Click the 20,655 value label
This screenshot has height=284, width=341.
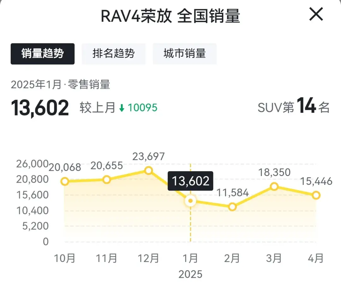107,166
